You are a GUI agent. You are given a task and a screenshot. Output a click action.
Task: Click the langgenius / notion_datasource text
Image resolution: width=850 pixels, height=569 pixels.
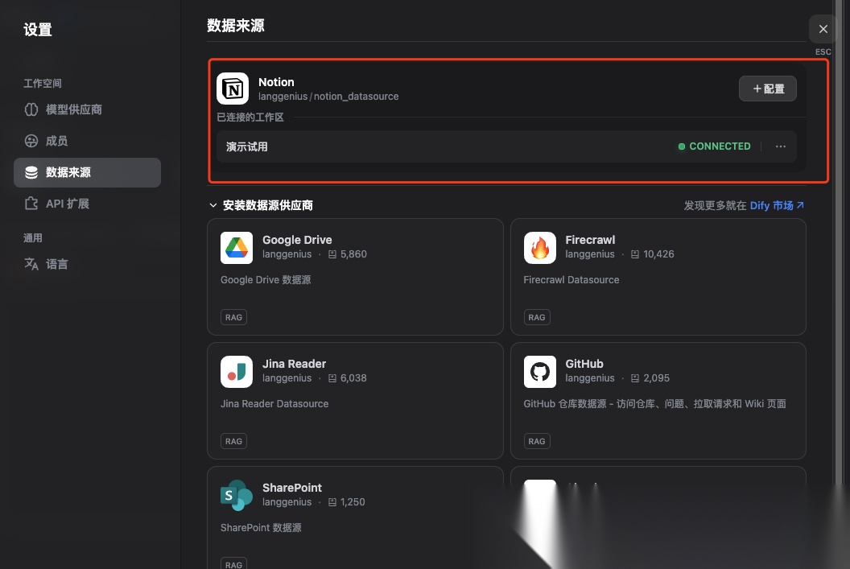click(328, 97)
